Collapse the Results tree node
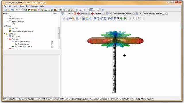This screenshot has width=184, height=103. [x=5, y=26]
